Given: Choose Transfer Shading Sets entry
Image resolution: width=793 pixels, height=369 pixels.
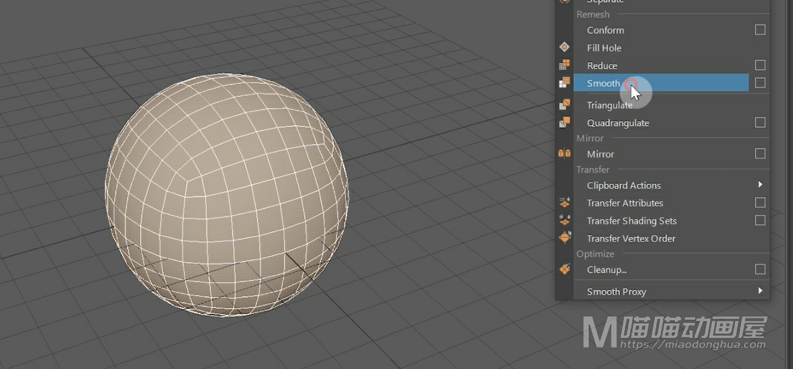Looking at the screenshot, I should [x=631, y=220].
